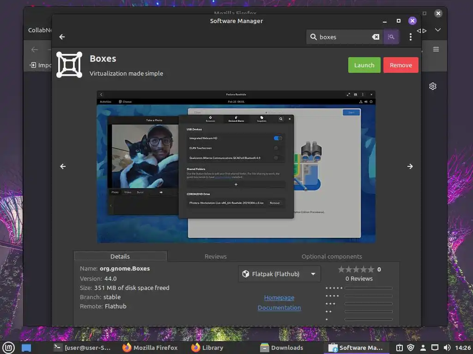This screenshot has width=473, height=354.
Task: Open the Firefox hamburger menu
Action: pyautogui.click(x=436, y=49)
